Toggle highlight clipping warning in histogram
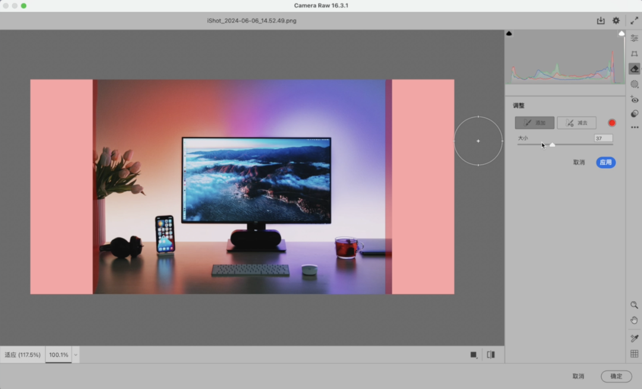The height and width of the screenshot is (389, 642). pyautogui.click(x=621, y=34)
